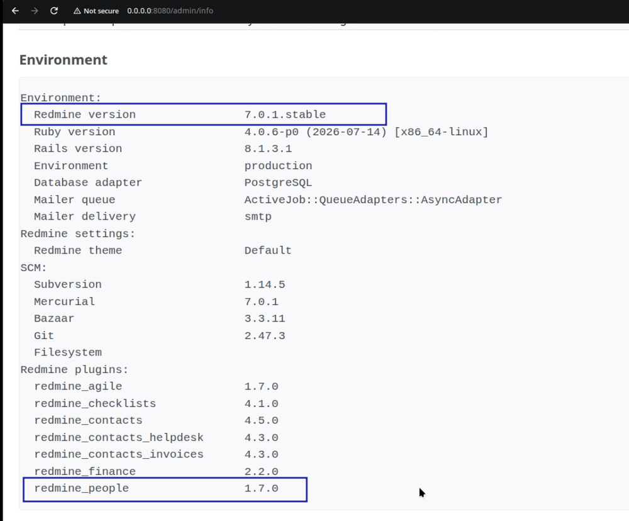Select the 'Ruby version' label
Viewport: 629px width, 521px height.
click(x=75, y=132)
